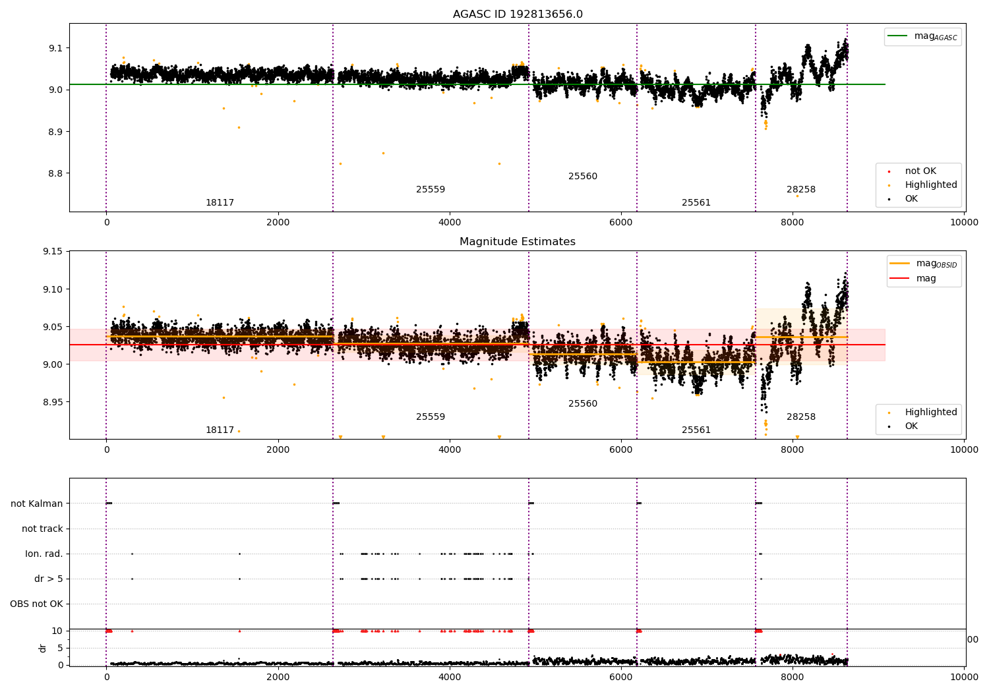Screen dimensions: 989x692
Task: Click obsid label 18117 in Magnitude Estimates plot
Action: (x=220, y=430)
